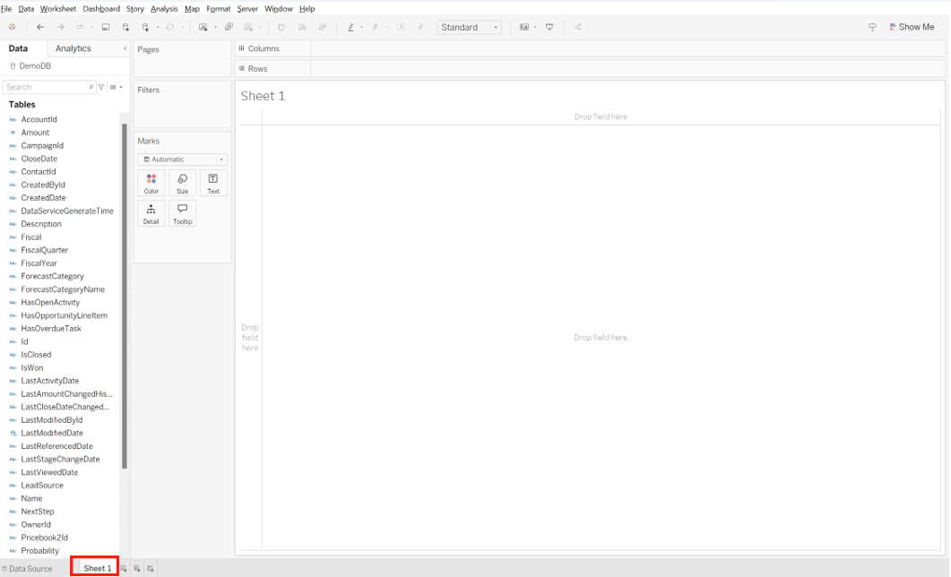Click the Undo arrow in the toolbar
951x577 pixels.
tap(39, 27)
